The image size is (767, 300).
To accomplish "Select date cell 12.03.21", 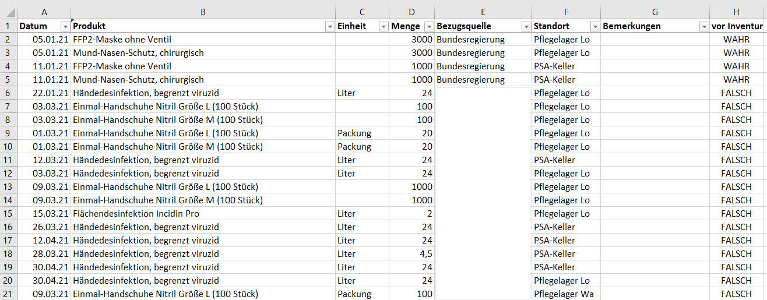I will click(44, 160).
